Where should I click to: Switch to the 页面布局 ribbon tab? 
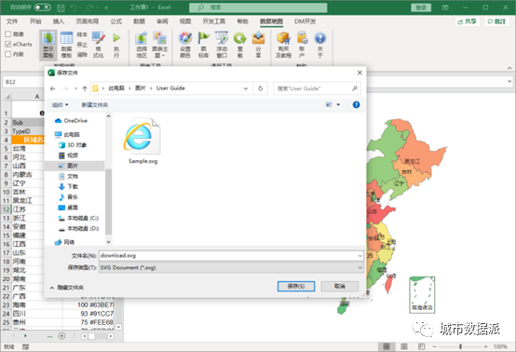tap(88, 21)
